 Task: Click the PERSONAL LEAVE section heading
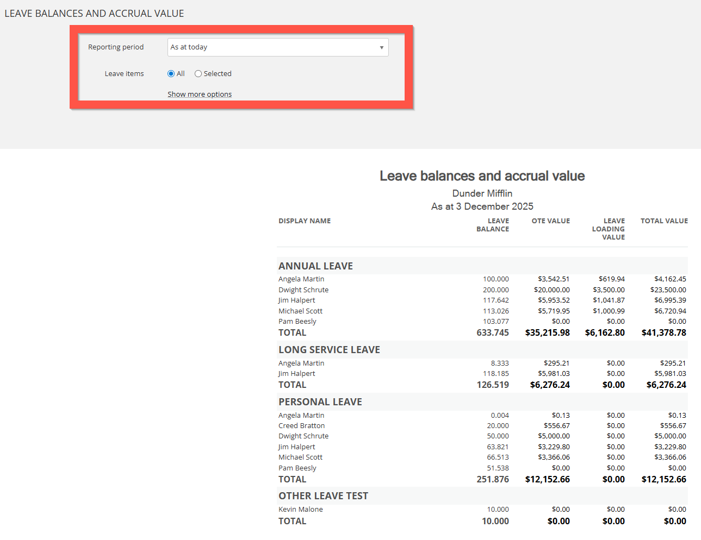(x=320, y=402)
